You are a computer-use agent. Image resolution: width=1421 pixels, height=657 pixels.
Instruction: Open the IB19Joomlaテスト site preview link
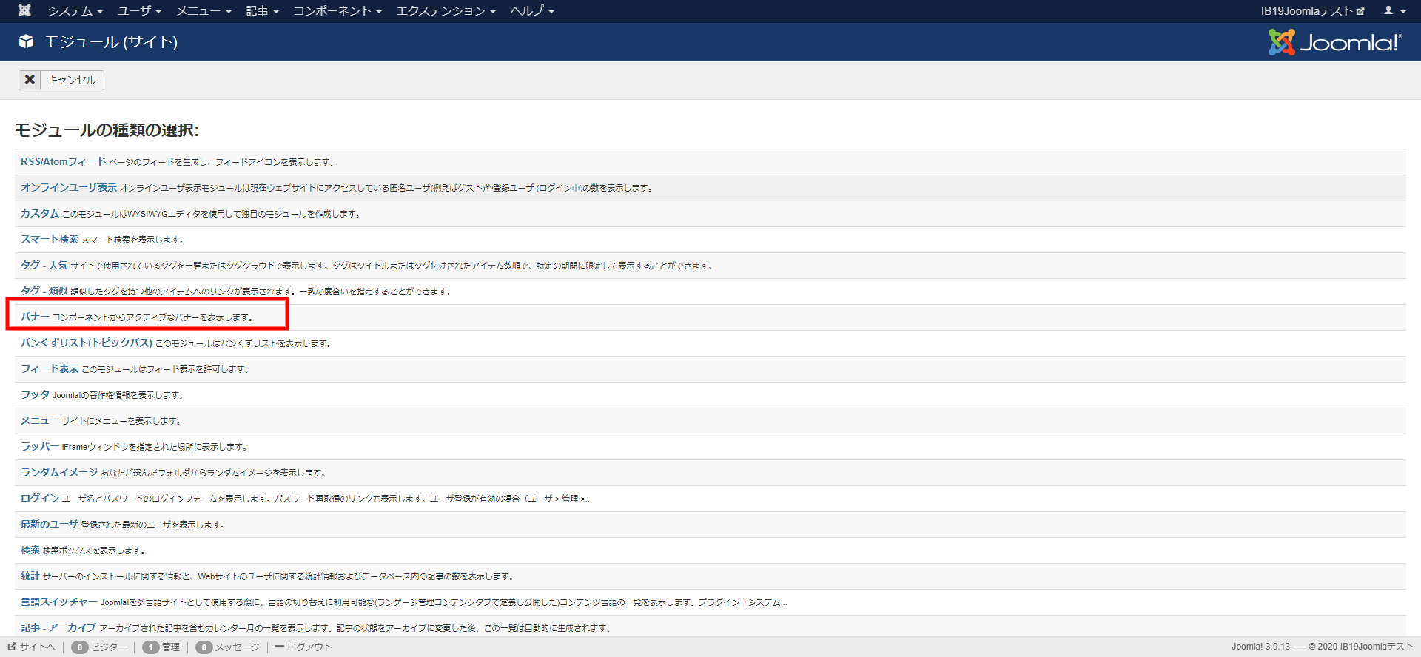[x=1311, y=10]
